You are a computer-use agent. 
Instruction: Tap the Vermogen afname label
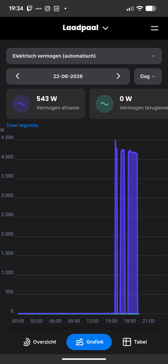[x=58, y=108]
